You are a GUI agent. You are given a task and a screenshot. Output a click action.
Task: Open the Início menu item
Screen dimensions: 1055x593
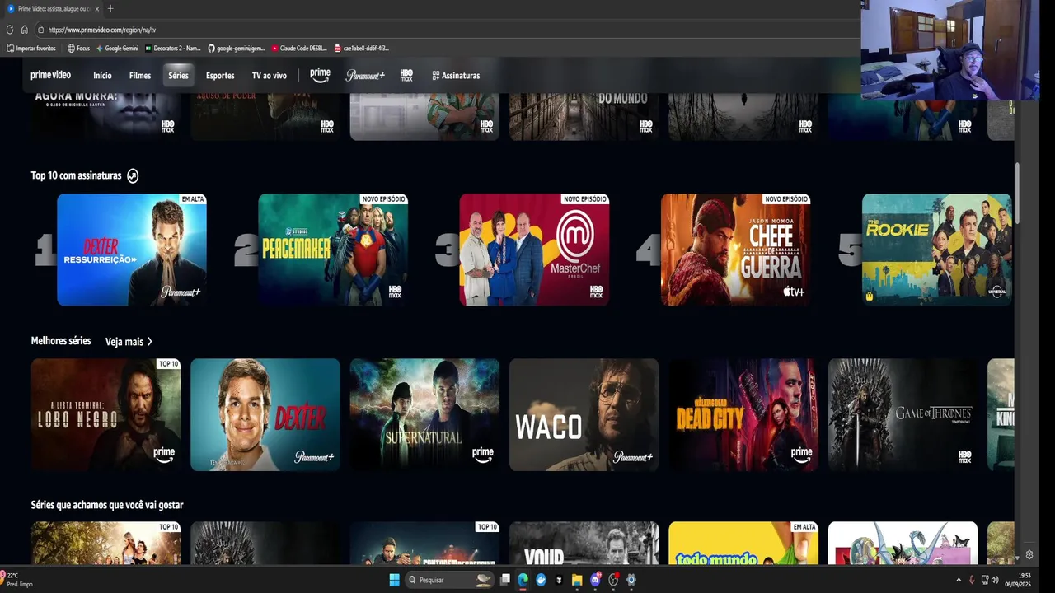click(x=102, y=76)
